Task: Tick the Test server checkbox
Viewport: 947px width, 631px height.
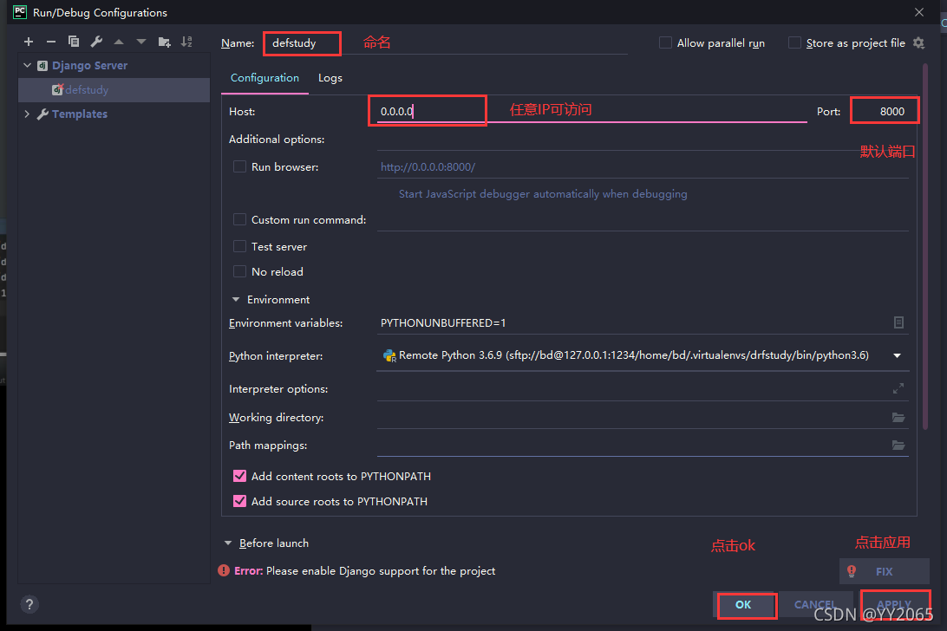Action: point(239,246)
